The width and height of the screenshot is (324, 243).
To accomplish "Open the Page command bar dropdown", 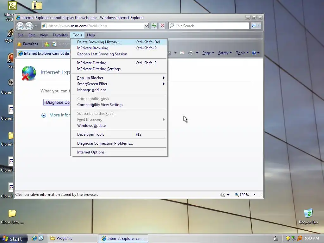I will [208, 53].
